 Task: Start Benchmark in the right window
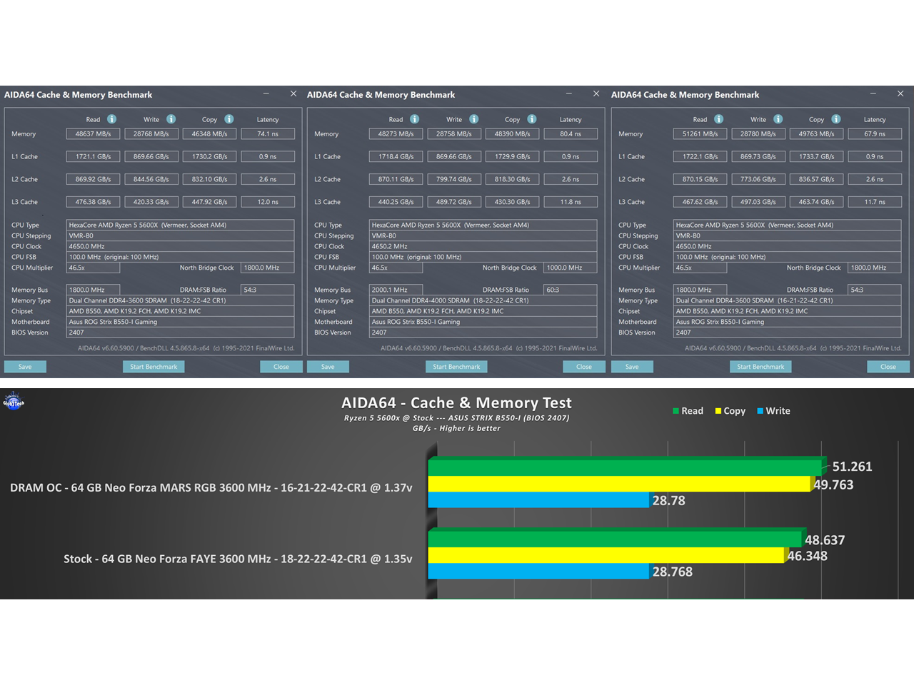click(x=760, y=367)
